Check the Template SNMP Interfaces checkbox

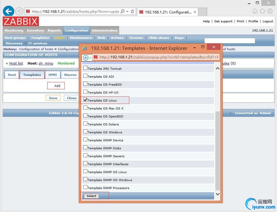pyautogui.click(x=85, y=163)
